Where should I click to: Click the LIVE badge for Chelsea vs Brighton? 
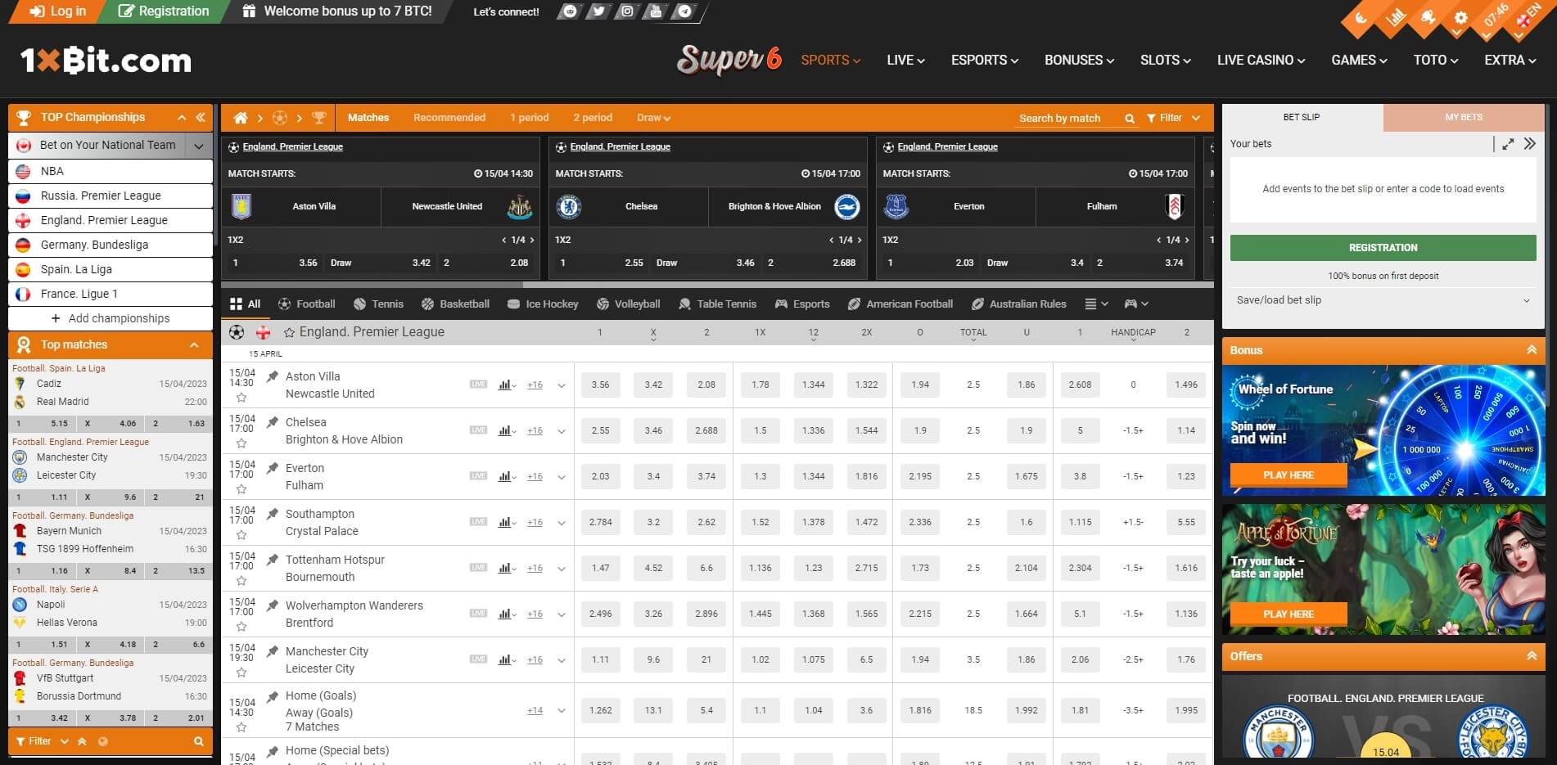(478, 430)
